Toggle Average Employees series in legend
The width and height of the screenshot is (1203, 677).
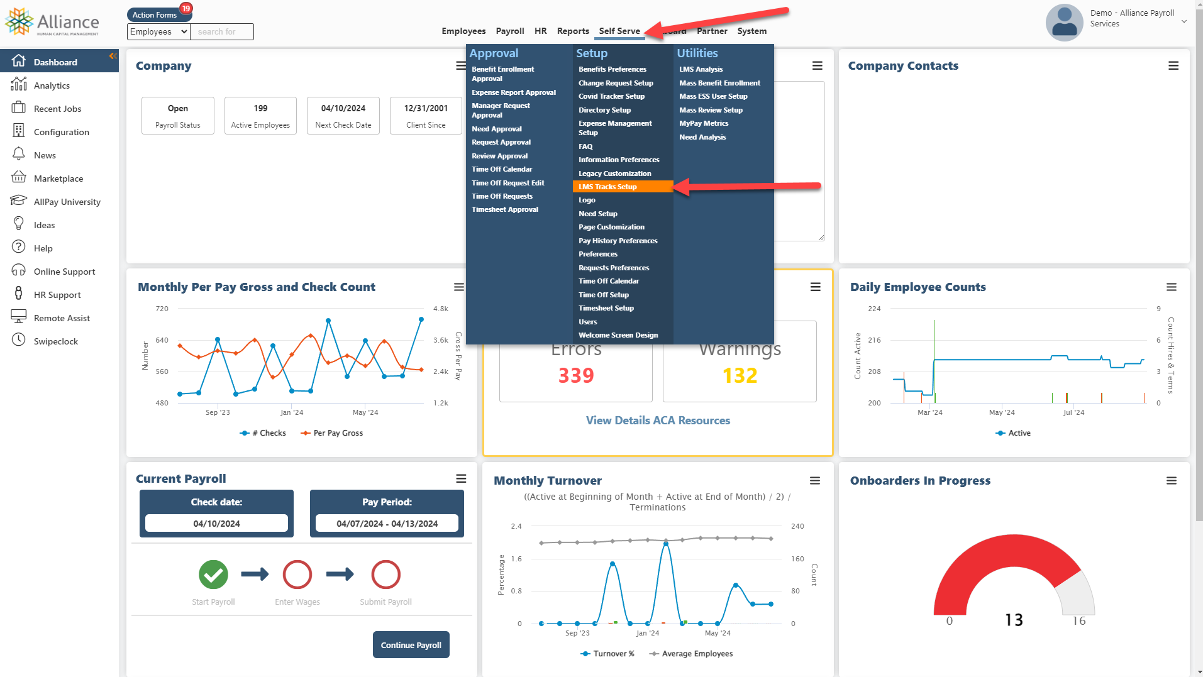[x=691, y=654]
